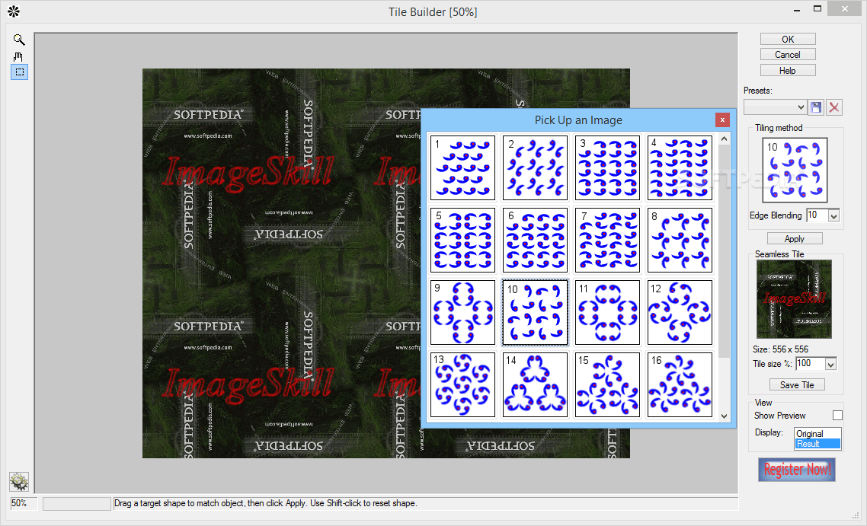Click the Tile size value field
The height and width of the screenshot is (526, 867).
[x=810, y=364]
